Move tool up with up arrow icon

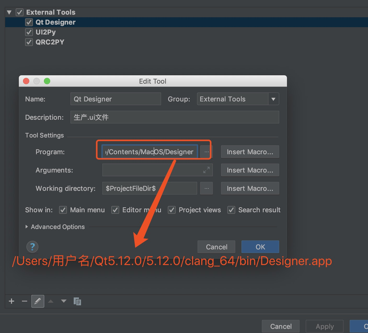tap(51, 301)
